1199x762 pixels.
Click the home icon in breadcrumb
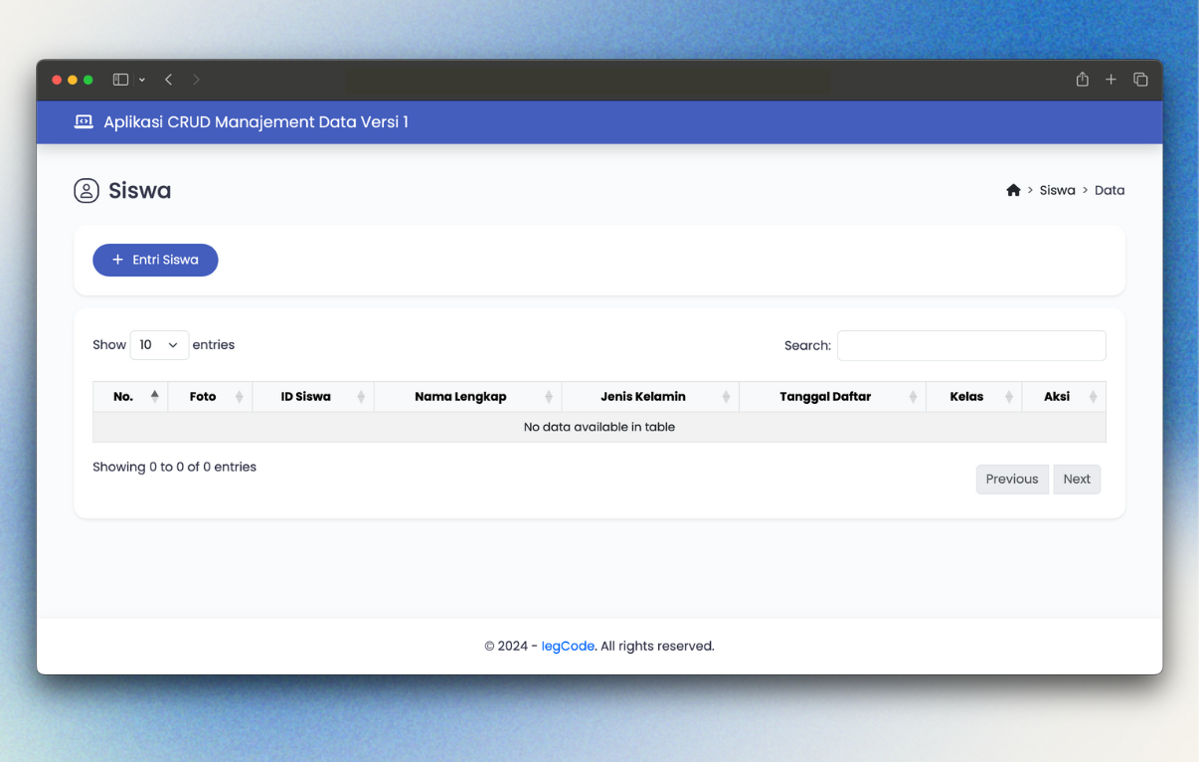click(x=1013, y=190)
